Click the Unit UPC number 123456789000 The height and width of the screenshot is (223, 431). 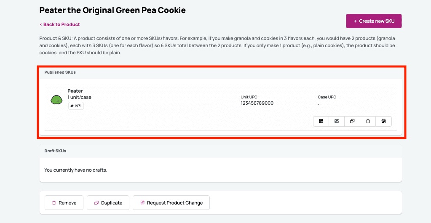[x=257, y=103]
